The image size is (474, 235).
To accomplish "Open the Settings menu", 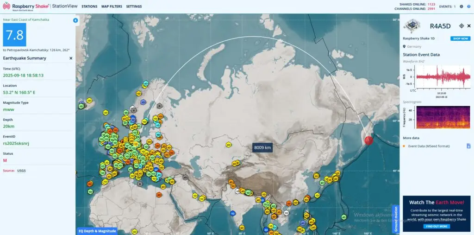I will [x=134, y=6].
